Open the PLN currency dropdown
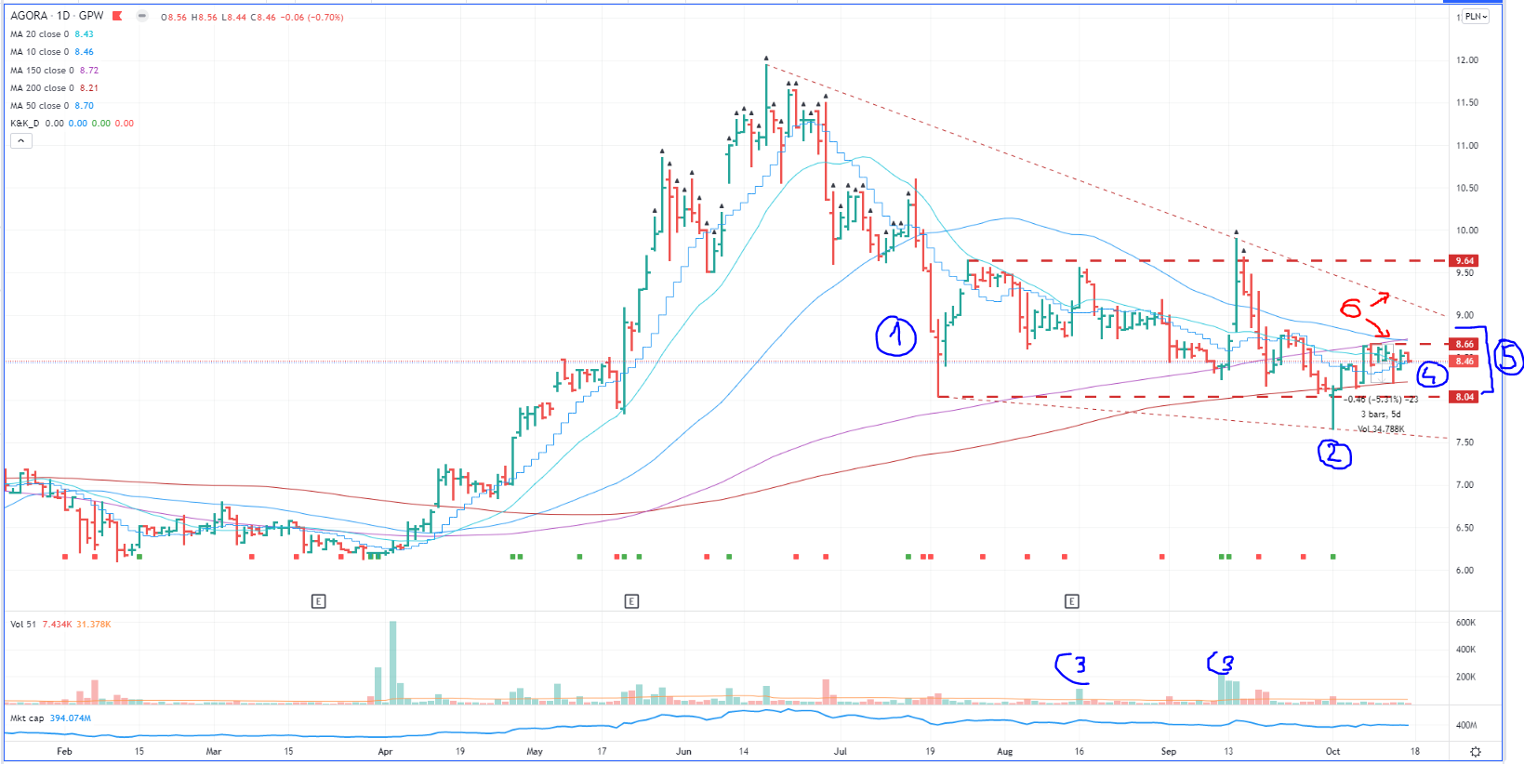Viewport: 1524px width, 764px height. (x=1476, y=17)
